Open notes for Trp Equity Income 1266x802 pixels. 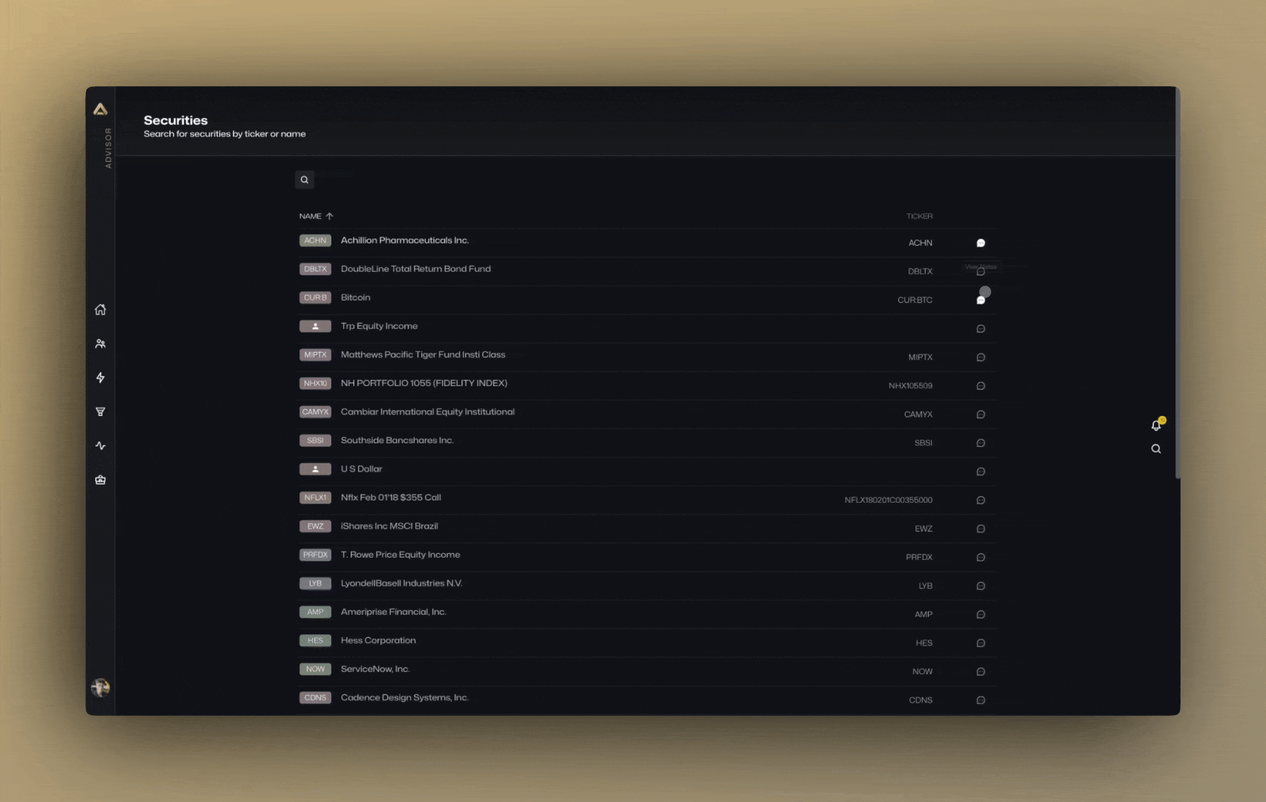tap(981, 329)
